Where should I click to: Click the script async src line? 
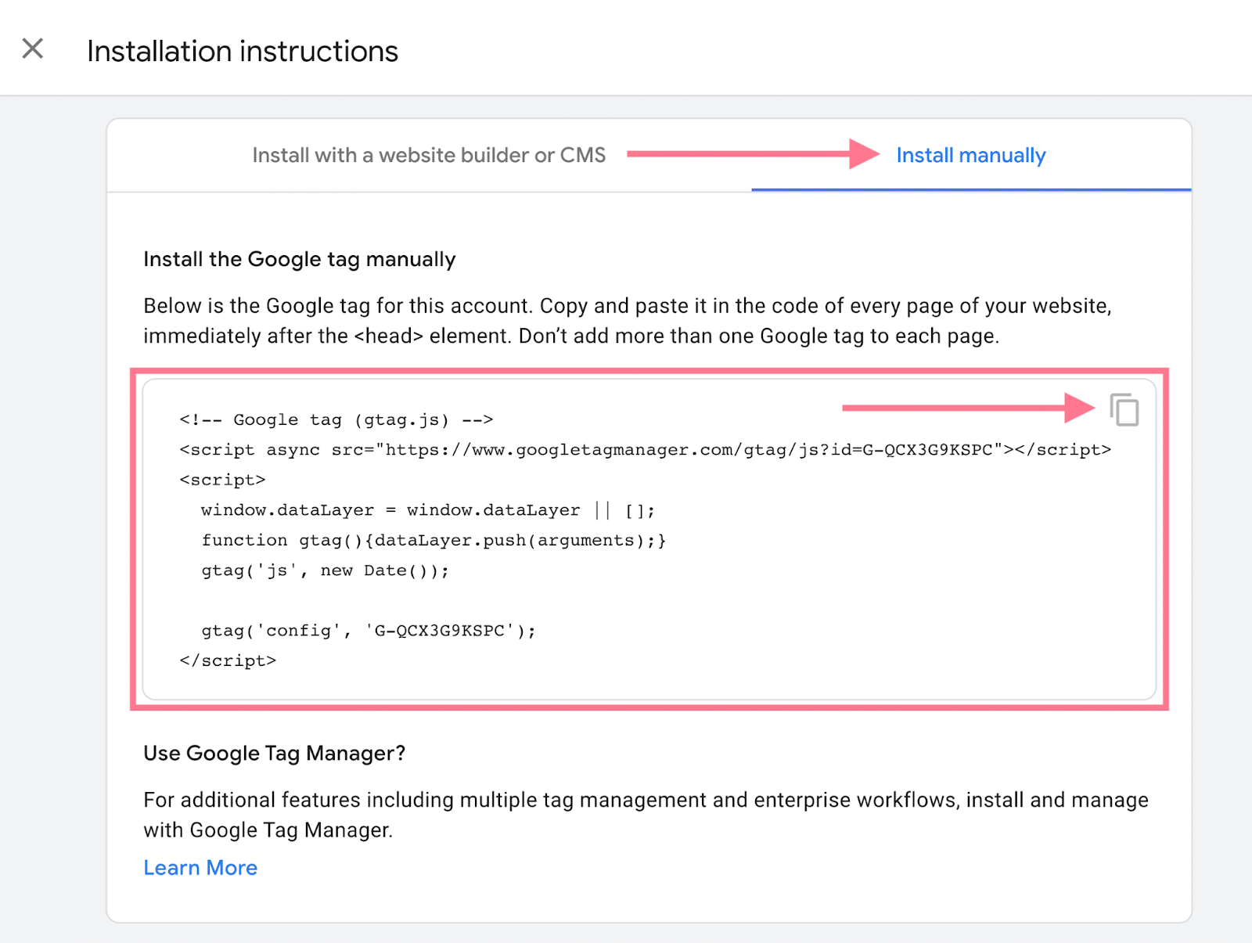coord(646,450)
